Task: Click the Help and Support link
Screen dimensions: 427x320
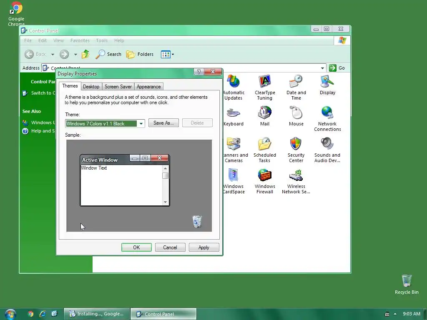Action: [39, 131]
